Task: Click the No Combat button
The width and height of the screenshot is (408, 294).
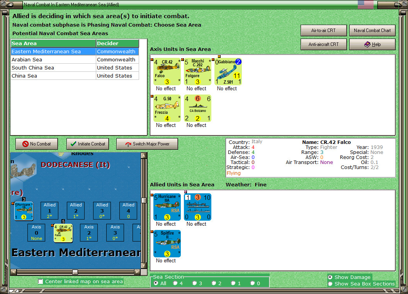Action: [37, 144]
